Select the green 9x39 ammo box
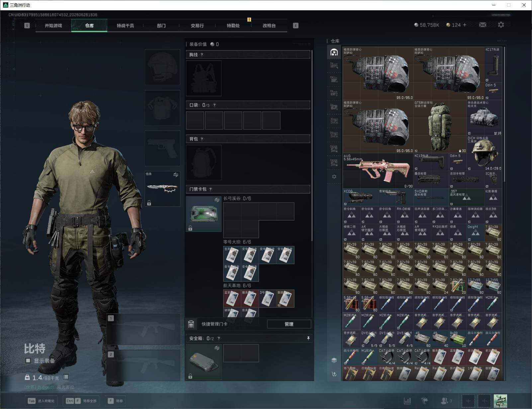Screen dimensions: 532x409 [458, 339]
